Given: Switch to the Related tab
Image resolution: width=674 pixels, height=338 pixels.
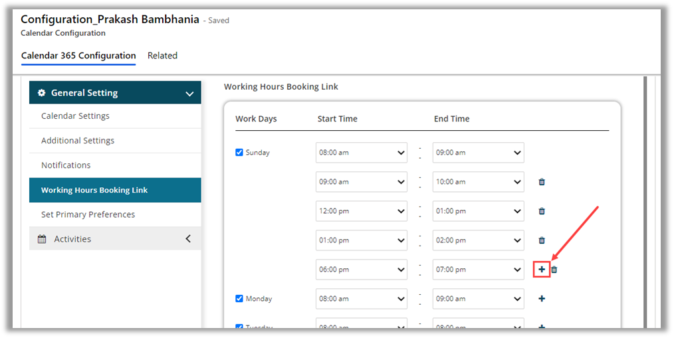Looking at the screenshot, I should click(162, 56).
